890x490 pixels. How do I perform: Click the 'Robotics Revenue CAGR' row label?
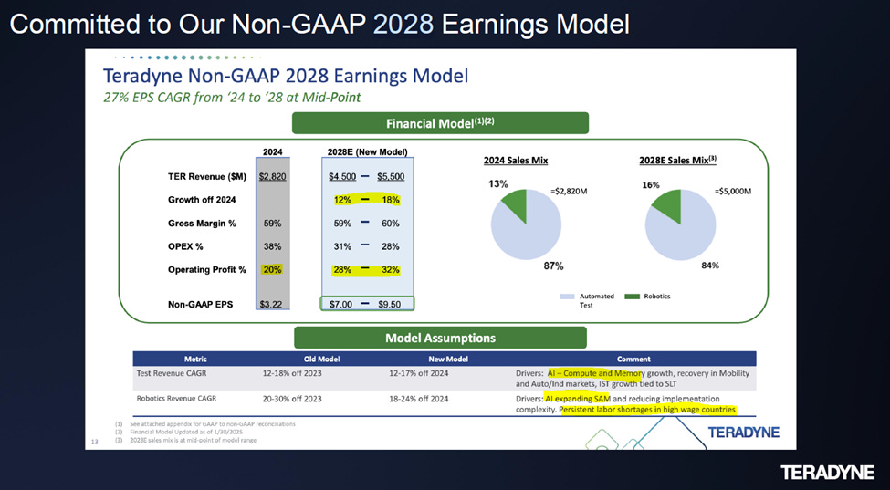pyautogui.click(x=176, y=399)
